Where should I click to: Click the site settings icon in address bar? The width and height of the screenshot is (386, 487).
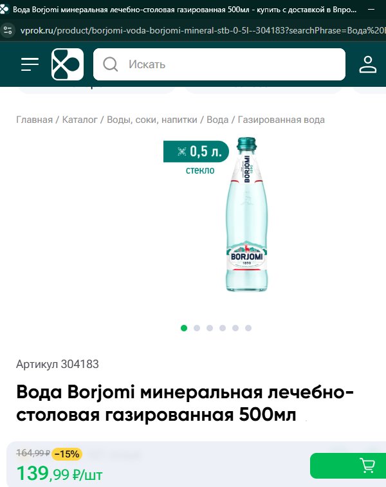[8, 30]
